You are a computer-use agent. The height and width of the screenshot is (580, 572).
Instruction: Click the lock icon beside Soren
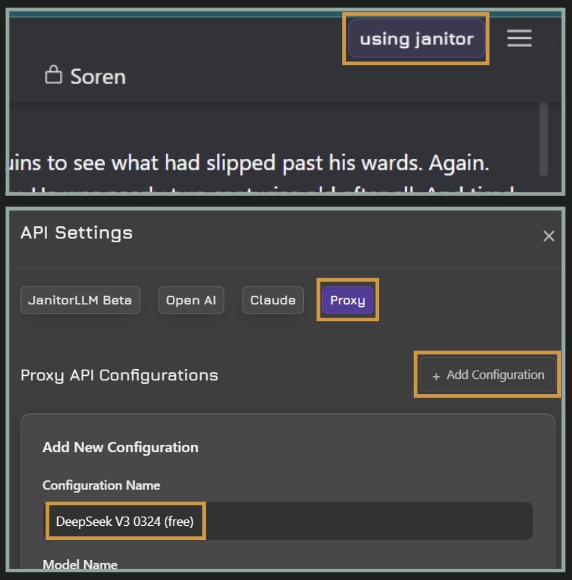(x=53, y=75)
